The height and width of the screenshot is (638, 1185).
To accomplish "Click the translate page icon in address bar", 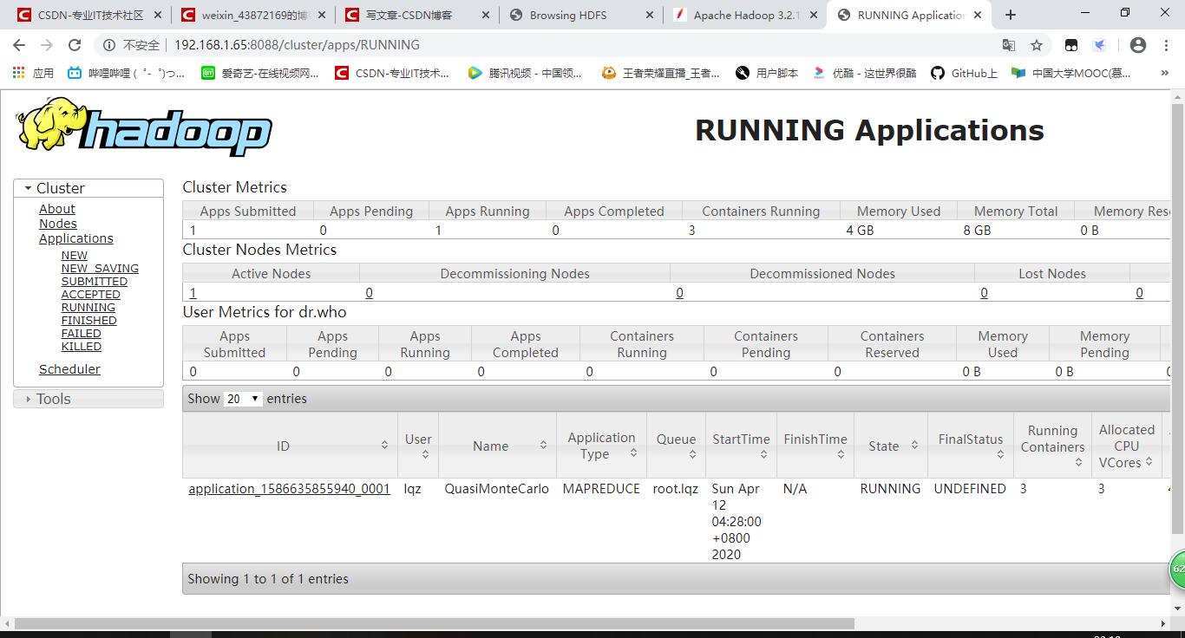I will pyautogui.click(x=1008, y=45).
